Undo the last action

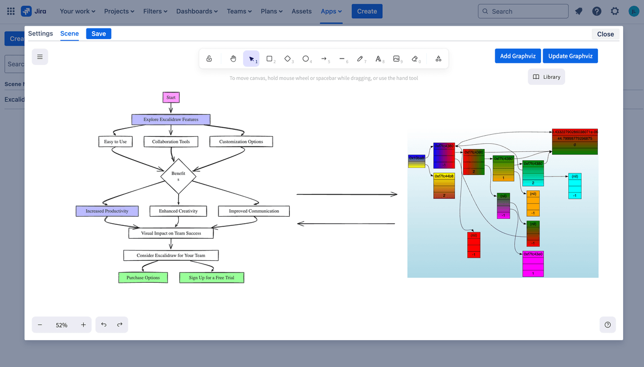tap(104, 325)
